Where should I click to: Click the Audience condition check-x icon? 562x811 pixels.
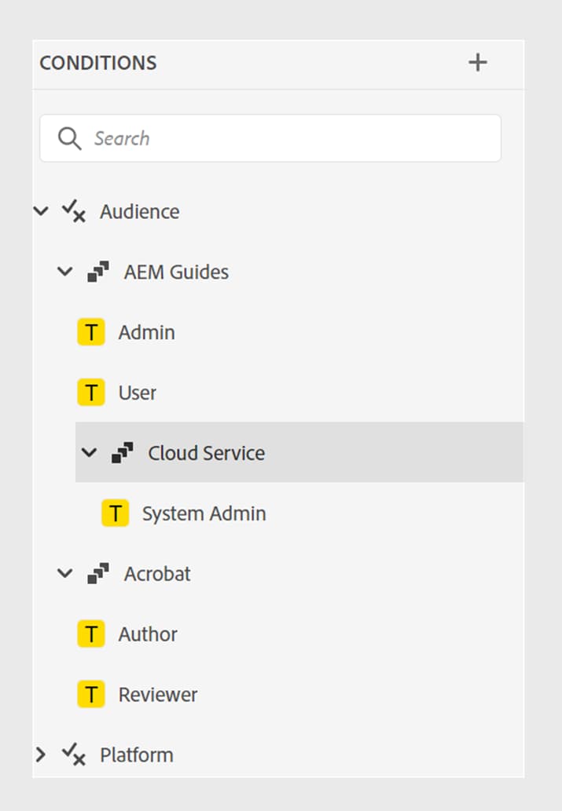(74, 211)
